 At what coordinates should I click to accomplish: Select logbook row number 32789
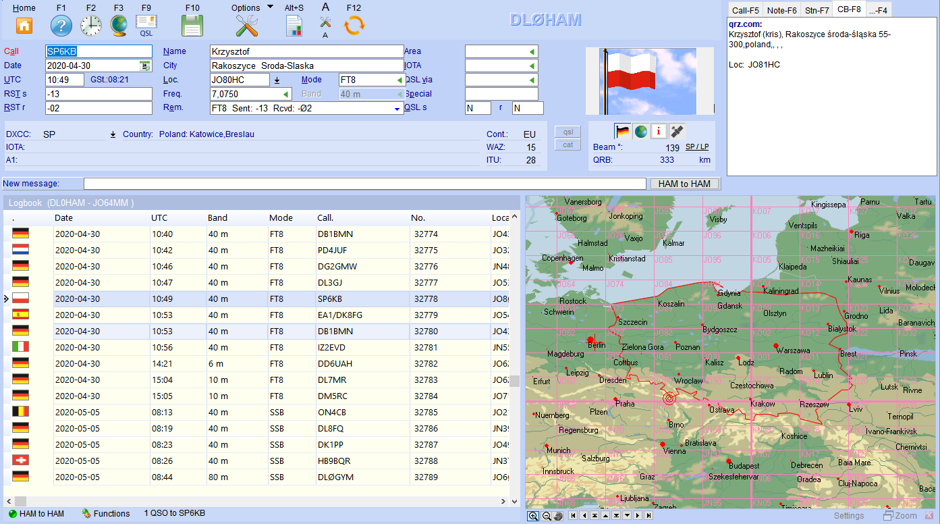click(x=256, y=477)
